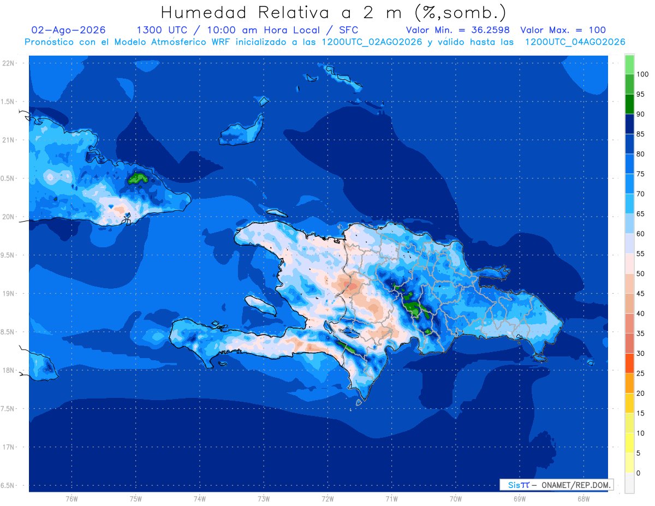This screenshot has width=655, height=506.
Task: Click the longitude axis label "75W"
Action: point(135,499)
